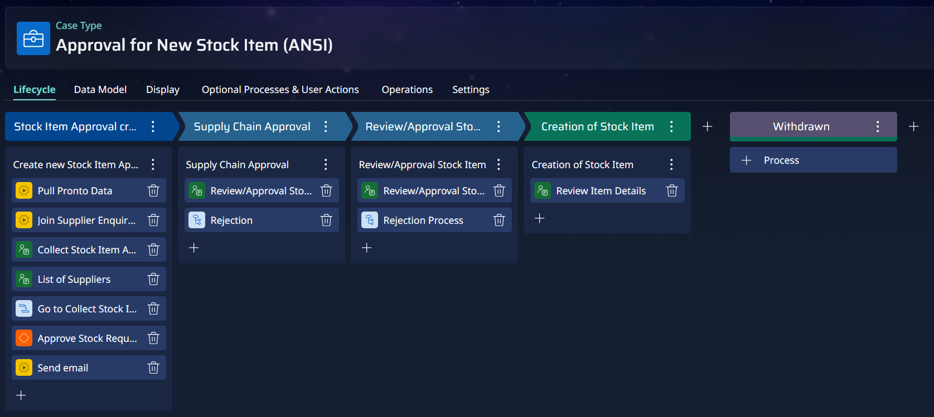Click the Pull Pronto Data automation icon
This screenshot has height=417, width=934.
pos(24,191)
